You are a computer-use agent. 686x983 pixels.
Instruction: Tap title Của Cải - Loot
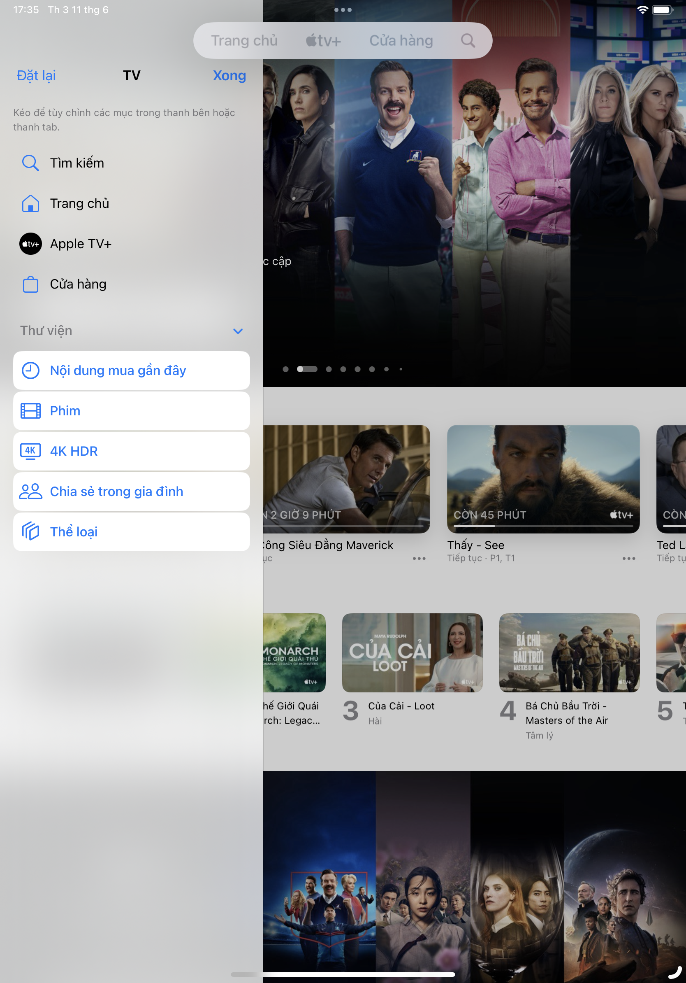[401, 706]
